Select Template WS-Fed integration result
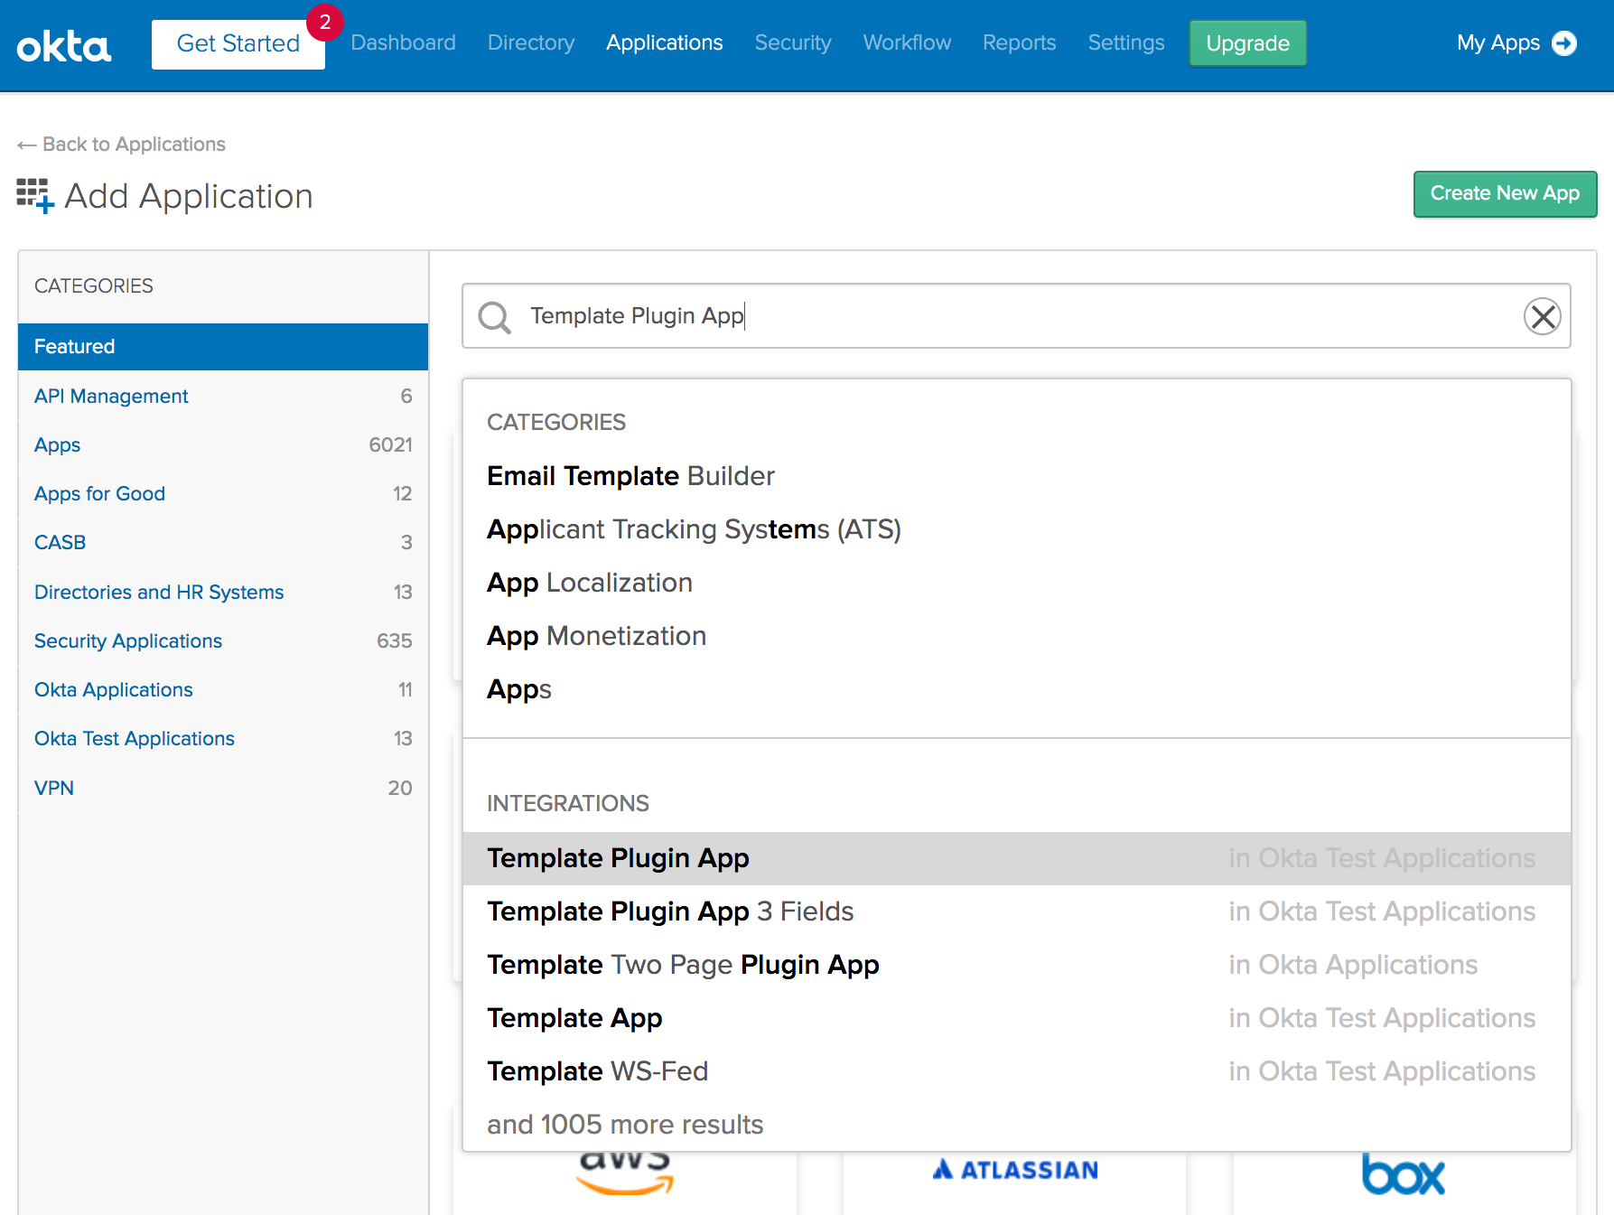Screen dimensions: 1614x1215 (1017, 1071)
